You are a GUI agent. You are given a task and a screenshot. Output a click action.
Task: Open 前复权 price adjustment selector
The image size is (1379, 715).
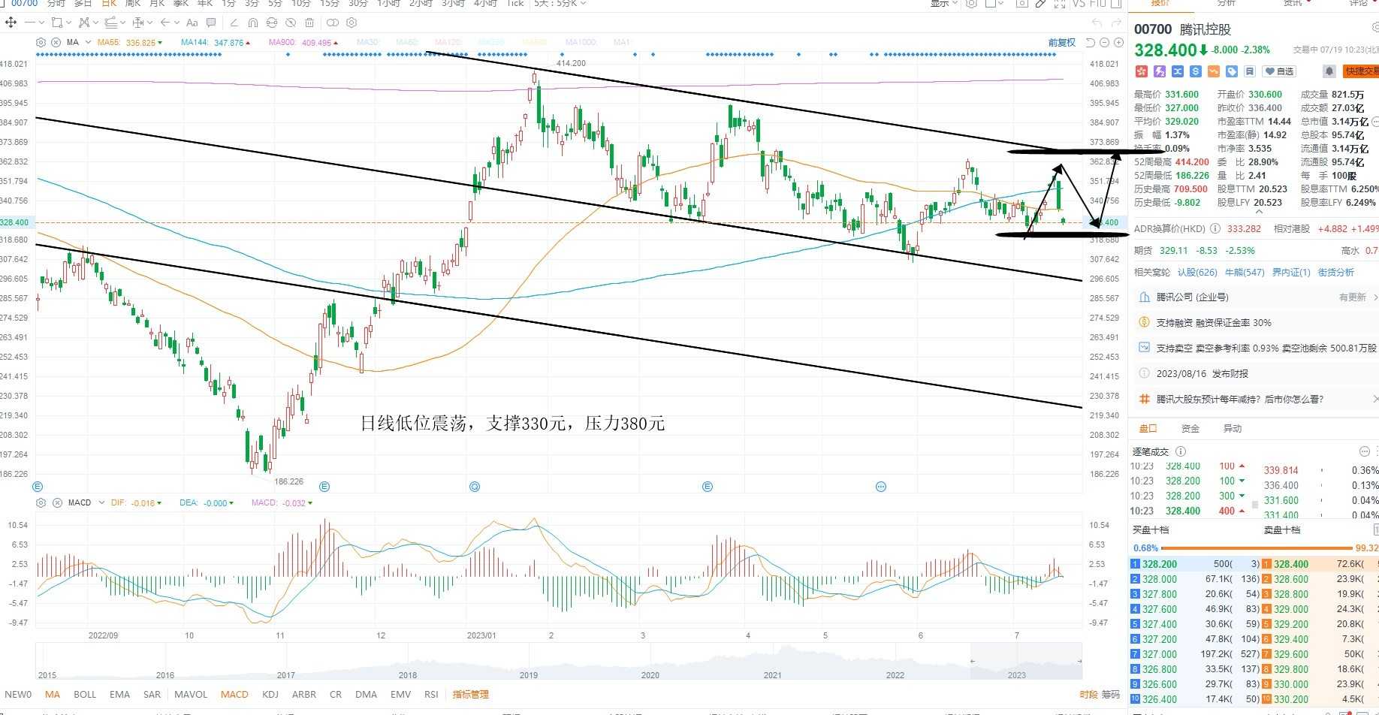coord(1062,42)
